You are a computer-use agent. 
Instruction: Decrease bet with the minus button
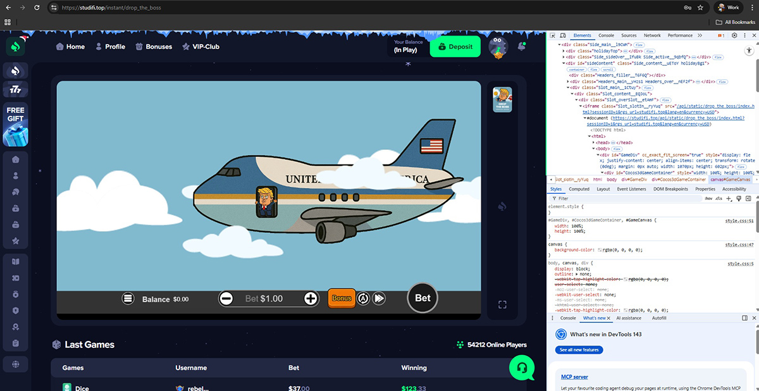pyautogui.click(x=227, y=299)
